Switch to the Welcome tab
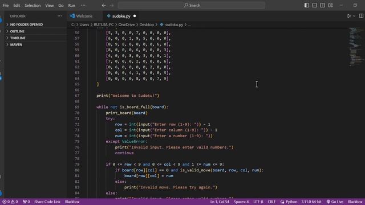The width and height of the screenshot is (365, 205). coord(85,16)
